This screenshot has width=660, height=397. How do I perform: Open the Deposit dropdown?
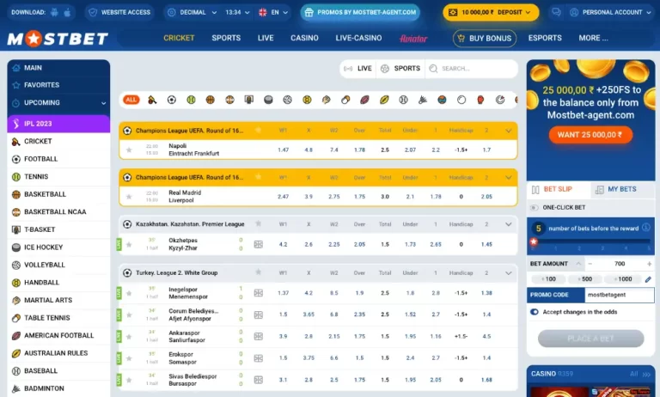[491, 12]
